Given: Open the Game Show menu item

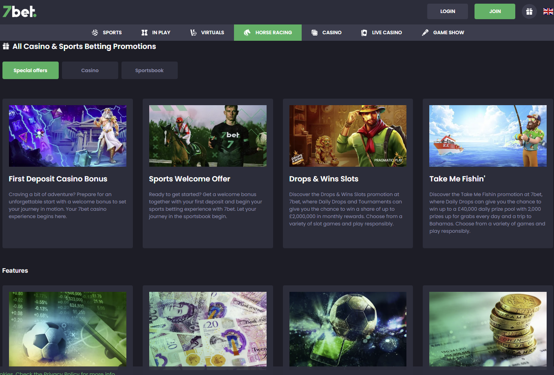Looking at the screenshot, I should [x=443, y=33].
